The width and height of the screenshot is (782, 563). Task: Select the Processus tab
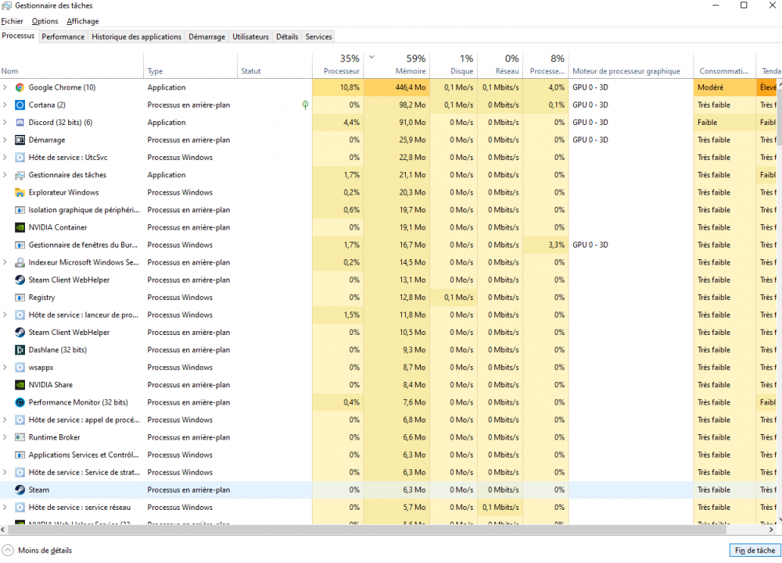[x=19, y=36]
